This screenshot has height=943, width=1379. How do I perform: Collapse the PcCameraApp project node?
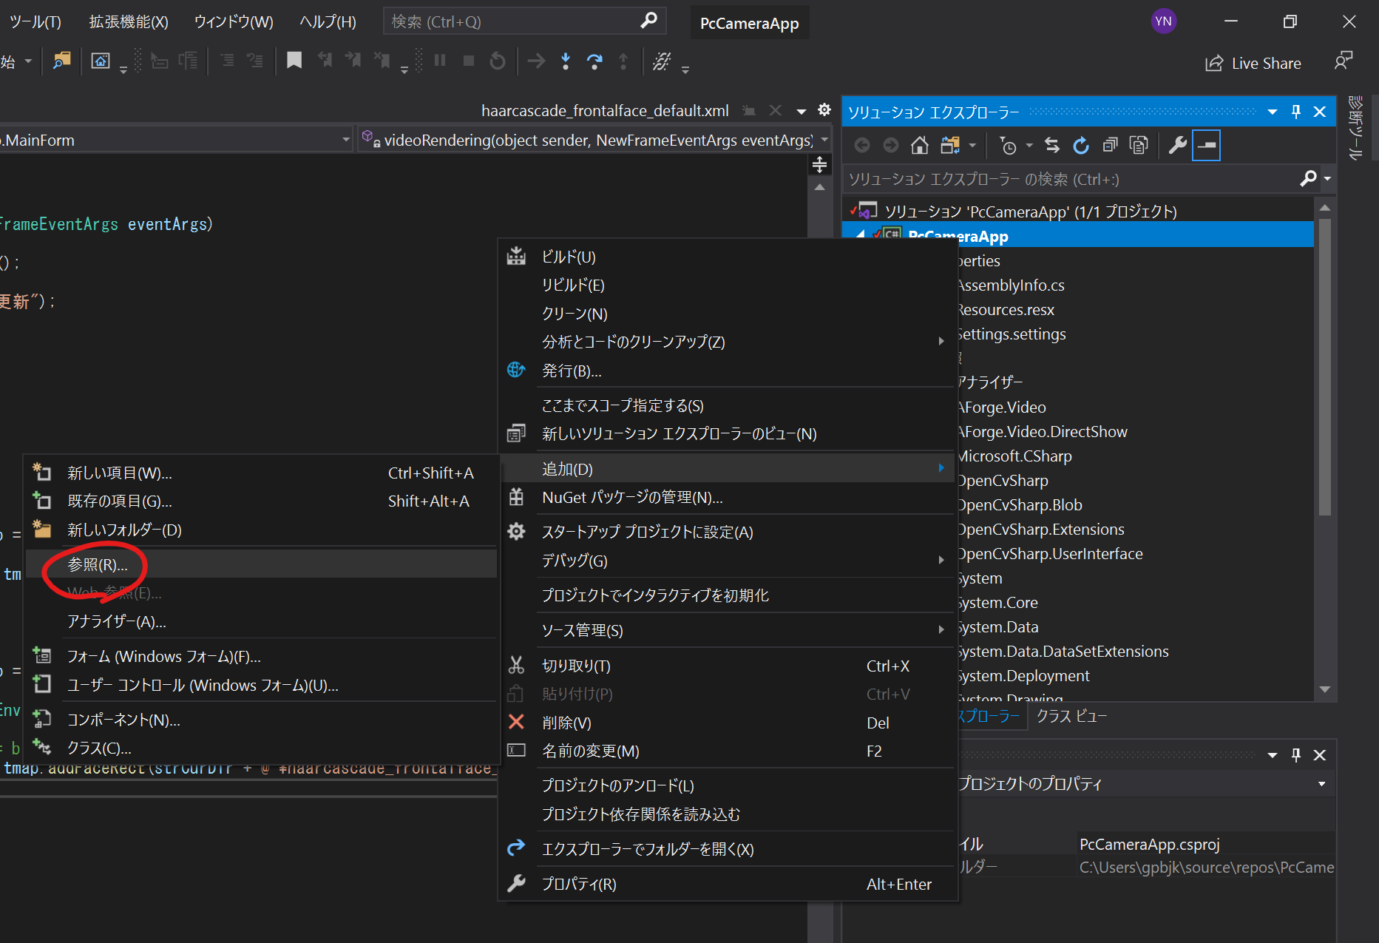tap(861, 235)
